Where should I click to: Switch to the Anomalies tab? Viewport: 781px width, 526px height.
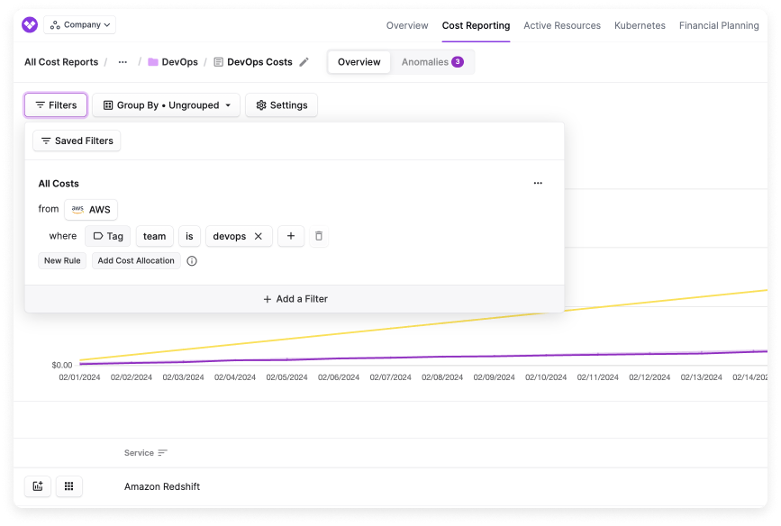click(431, 62)
